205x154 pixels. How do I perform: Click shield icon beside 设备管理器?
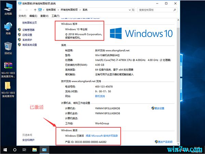19,30
